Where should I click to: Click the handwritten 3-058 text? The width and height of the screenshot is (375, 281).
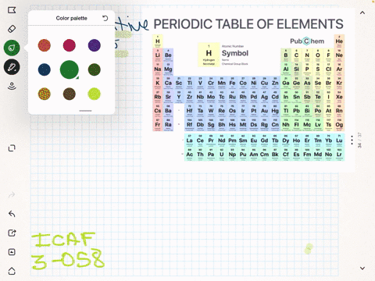[68, 259]
